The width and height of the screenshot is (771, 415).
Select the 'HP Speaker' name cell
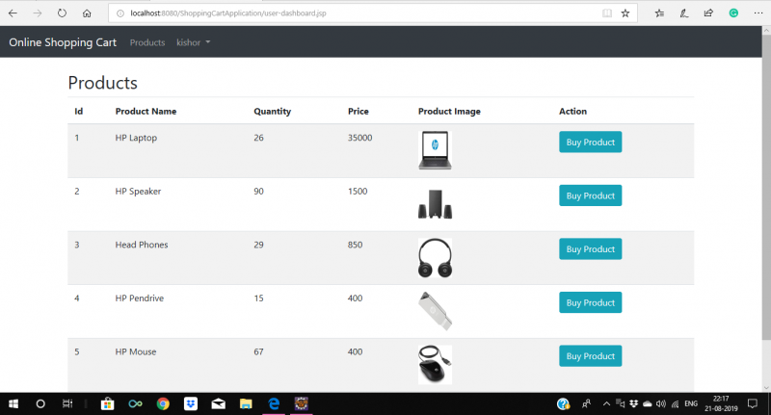click(138, 192)
